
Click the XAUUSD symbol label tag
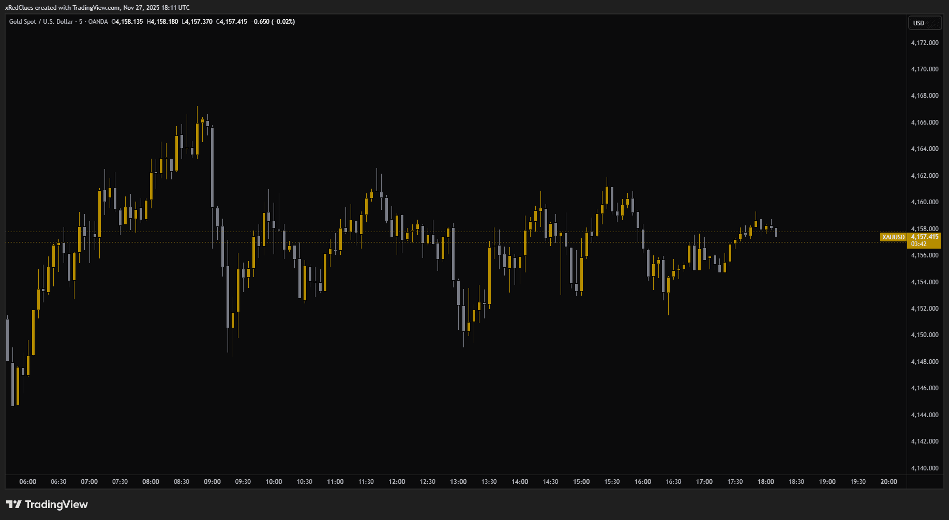(893, 237)
